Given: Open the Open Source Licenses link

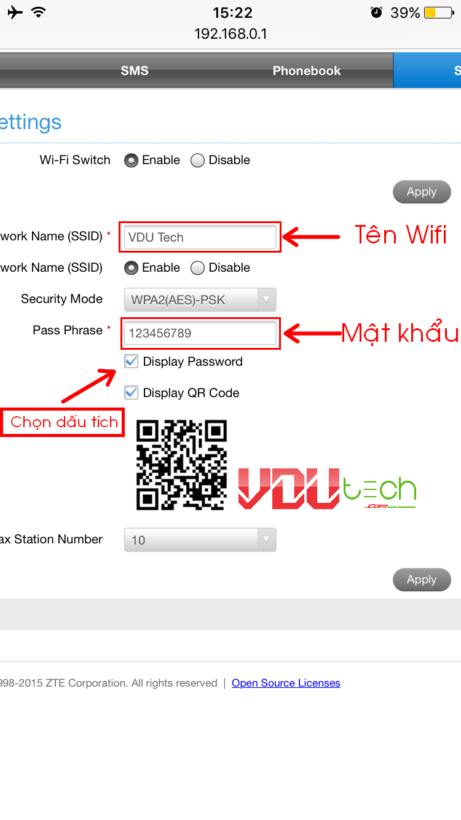Looking at the screenshot, I should (286, 683).
